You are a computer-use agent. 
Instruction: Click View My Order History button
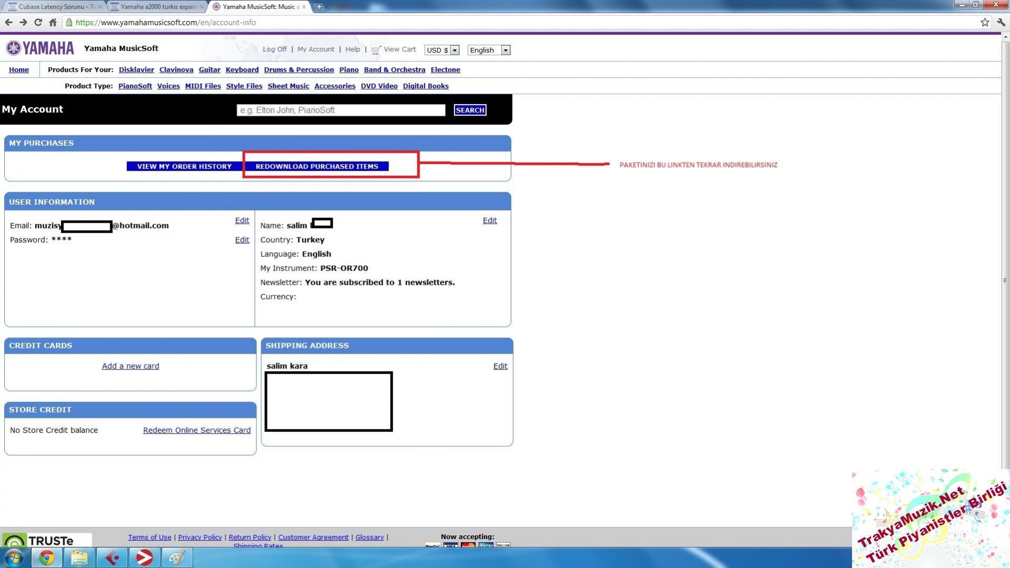184,166
